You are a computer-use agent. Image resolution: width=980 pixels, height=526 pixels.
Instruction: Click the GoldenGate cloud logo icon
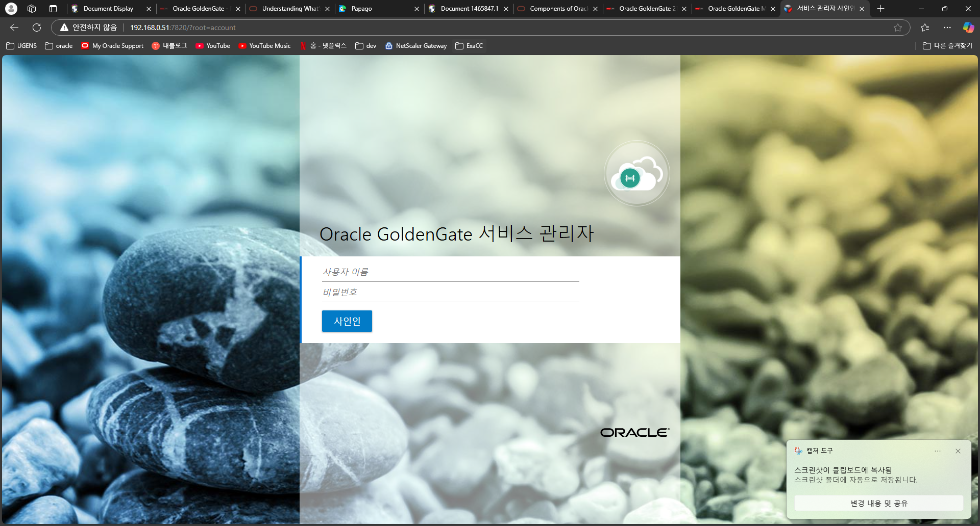click(x=636, y=173)
